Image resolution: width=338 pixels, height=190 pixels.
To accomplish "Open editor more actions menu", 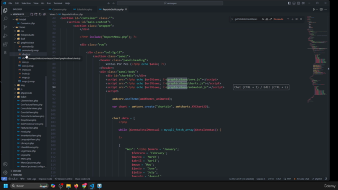I will tap(326, 9).
